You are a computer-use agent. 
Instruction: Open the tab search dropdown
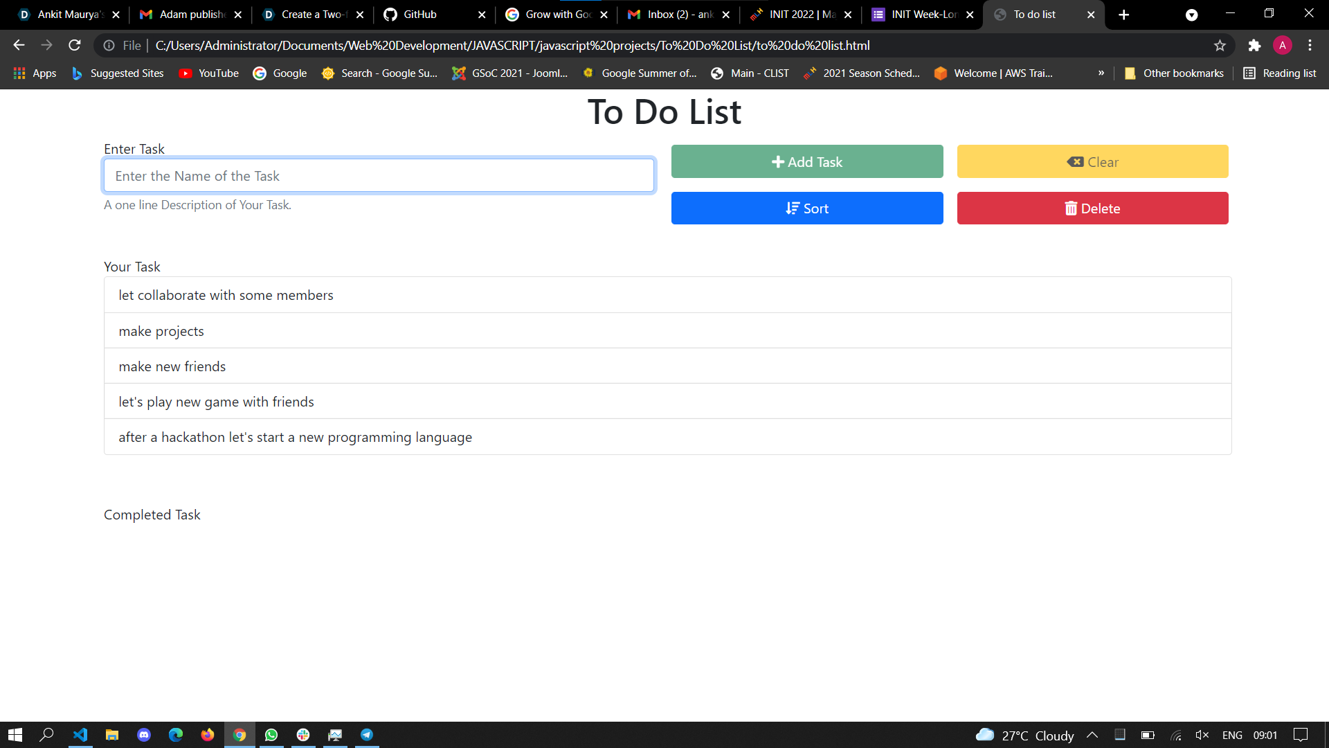pos(1191,15)
